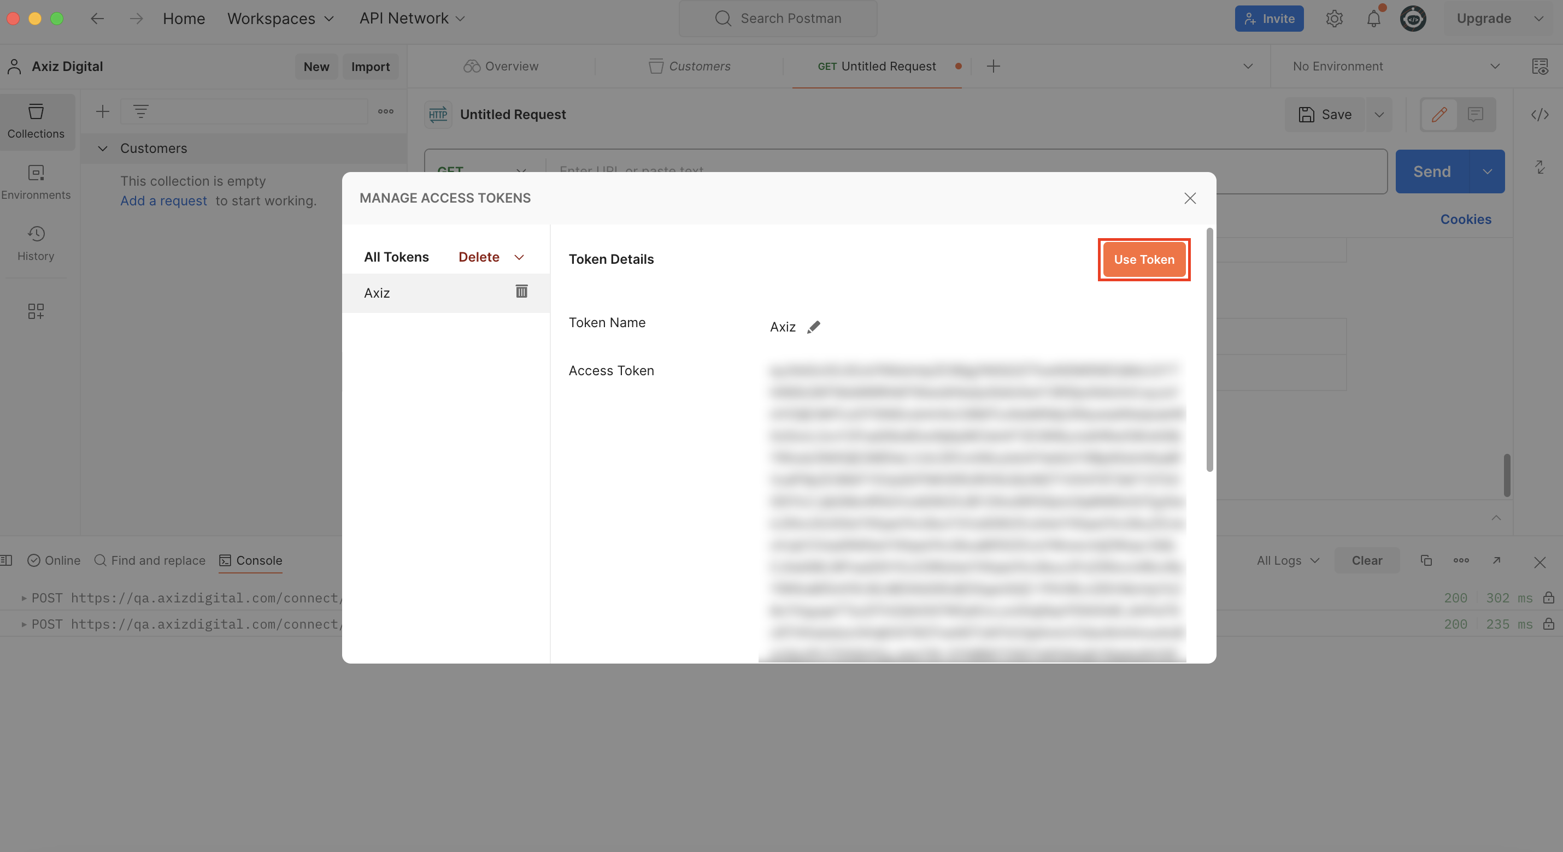Click the Invite button
The width and height of the screenshot is (1563, 852).
coord(1269,19)
